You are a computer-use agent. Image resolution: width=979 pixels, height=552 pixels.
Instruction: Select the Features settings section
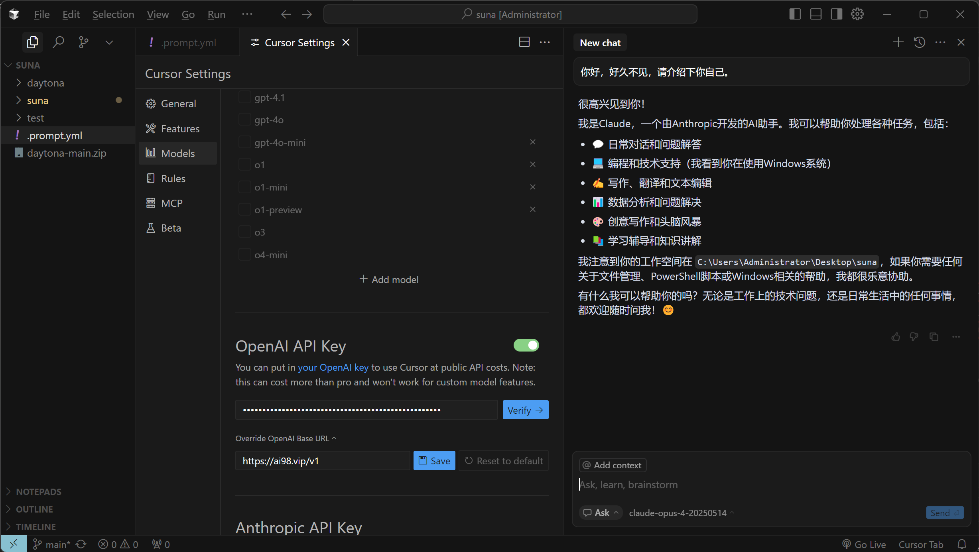178,128
